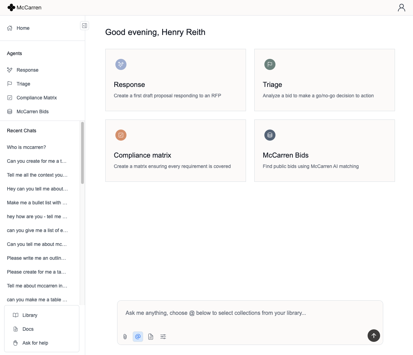The image size is (413, 355).
Task: Open chat 'Hey can you tell me about…'
Action: pyautogui.click(x=37, y=189)
